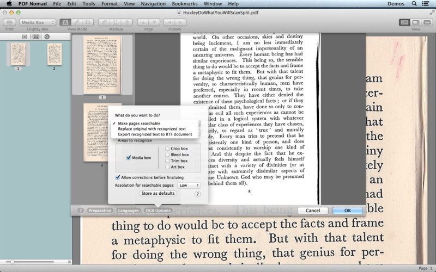This screenshot has width=436, height=272.
Task: Switch to the Languages tab
Action: pyautogui.click(x=128, y=211)
